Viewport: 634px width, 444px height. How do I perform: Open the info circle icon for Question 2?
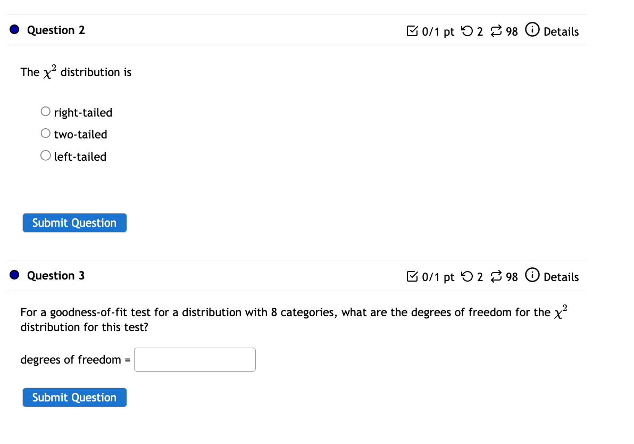point(532,30)
